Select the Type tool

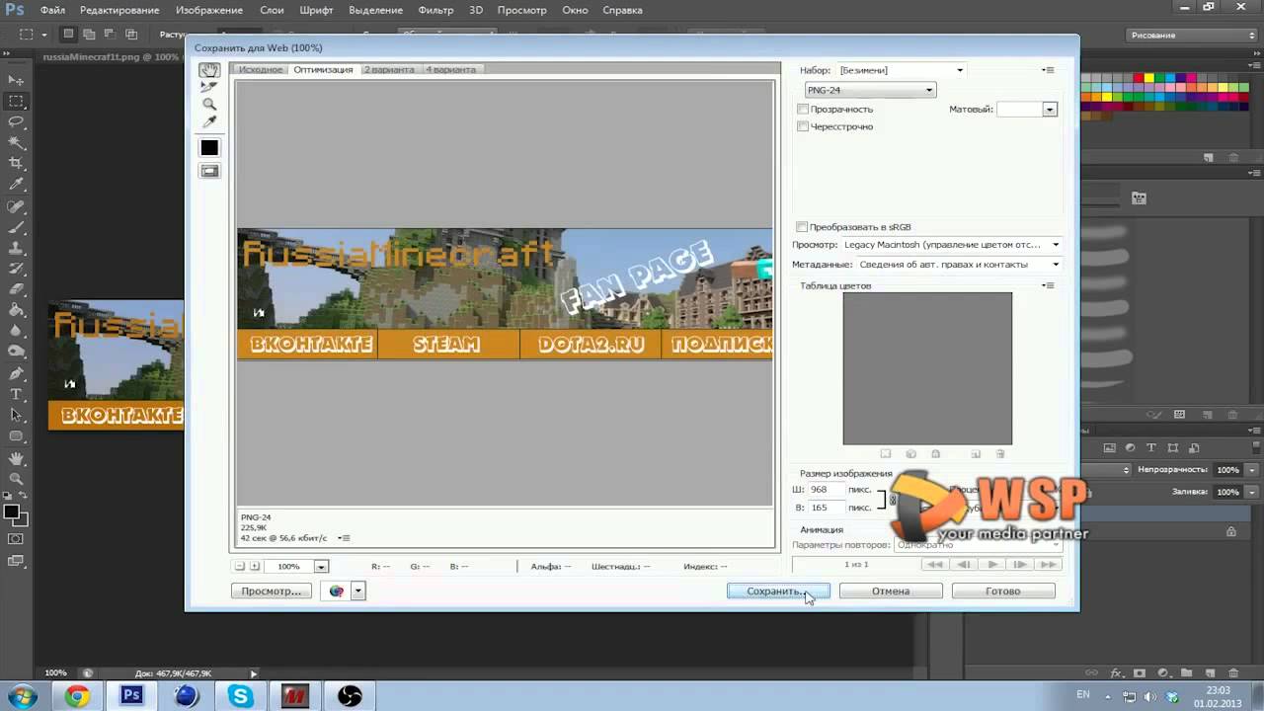(16, 394)
